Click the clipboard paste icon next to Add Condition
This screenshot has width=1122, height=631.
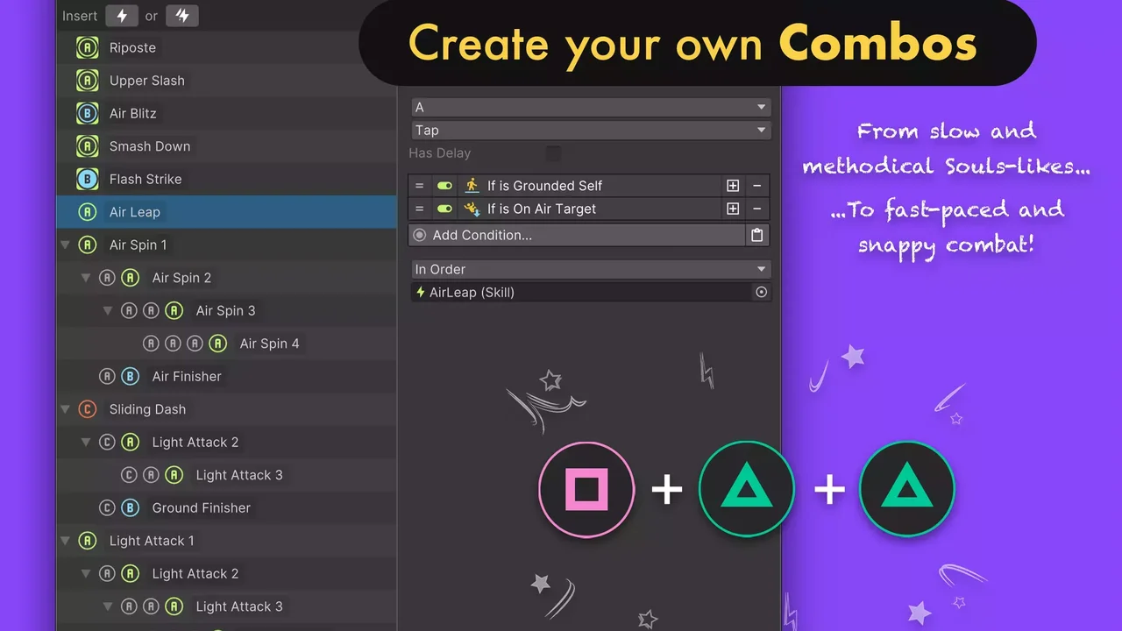pyautogui.click(x=757, y=235)
